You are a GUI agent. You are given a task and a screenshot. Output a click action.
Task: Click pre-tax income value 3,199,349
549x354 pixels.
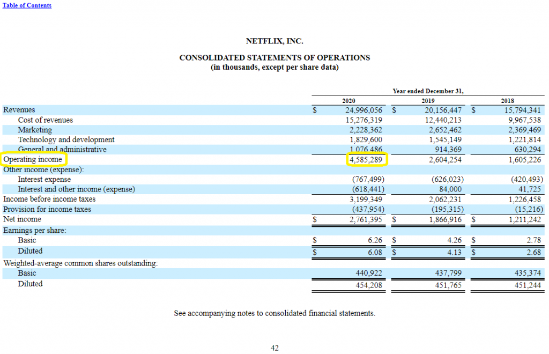pos(366,199)
